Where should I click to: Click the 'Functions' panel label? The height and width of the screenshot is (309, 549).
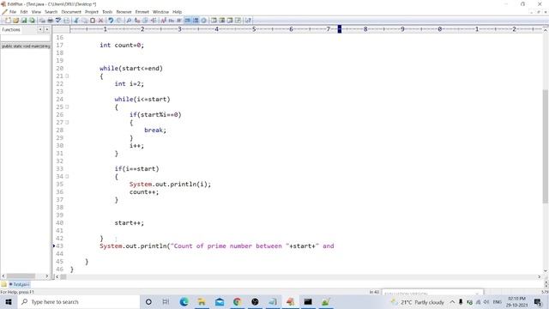[x=11, y=30]
